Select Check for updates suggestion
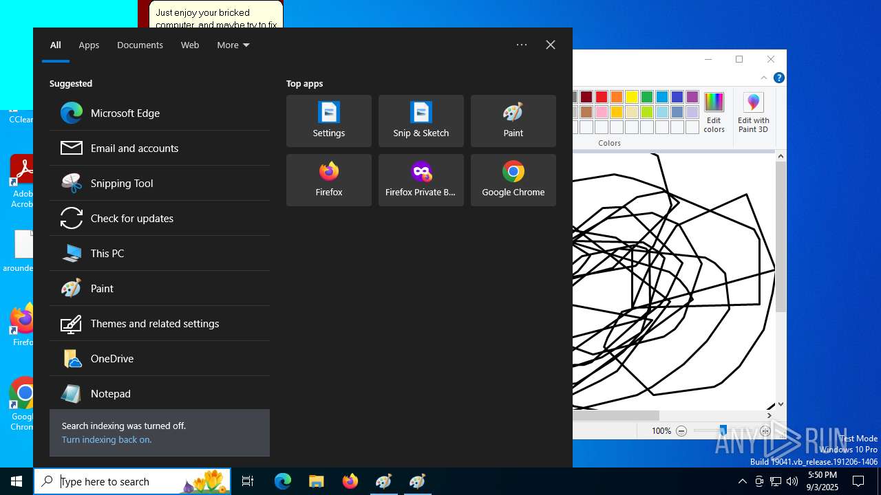 pyautogui.click(x=160, y=218)
